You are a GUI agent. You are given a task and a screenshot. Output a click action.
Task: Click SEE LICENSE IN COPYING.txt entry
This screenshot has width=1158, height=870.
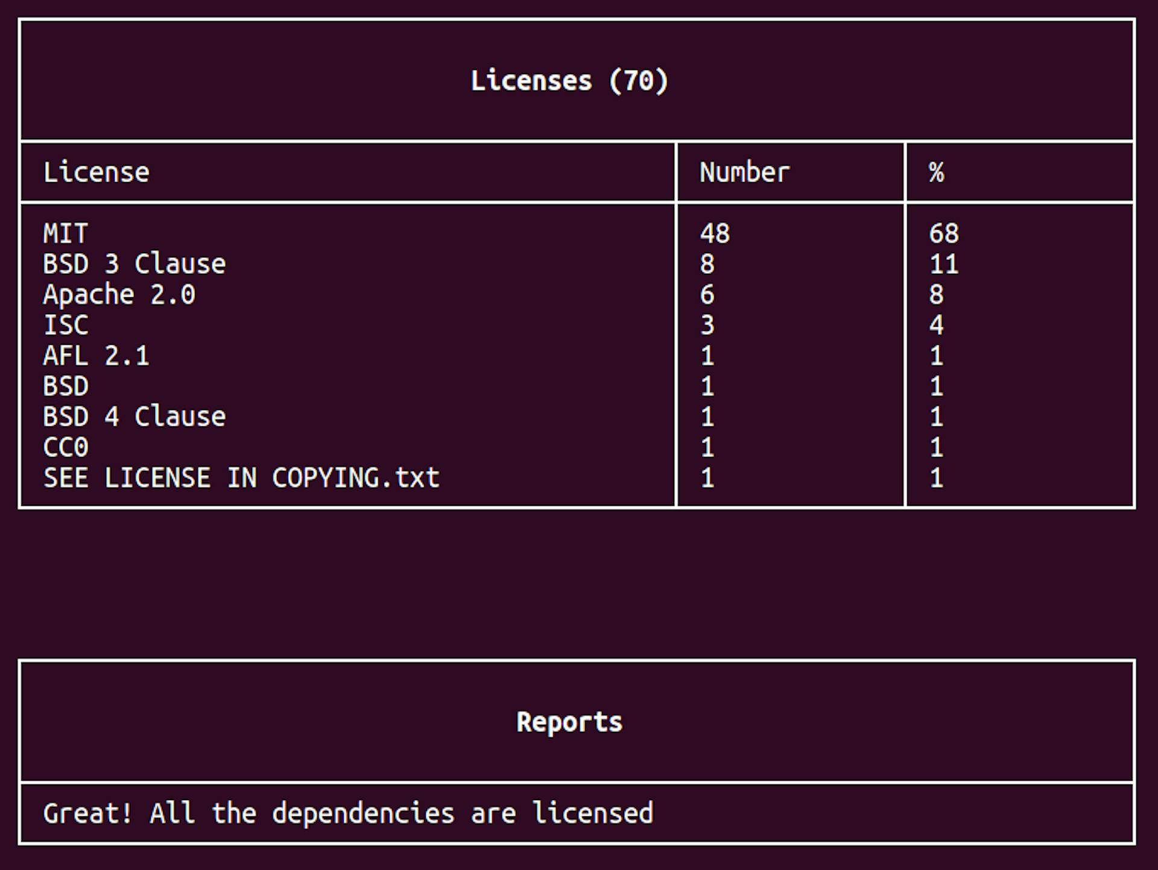pyautogui.click(x=241, y=478)
